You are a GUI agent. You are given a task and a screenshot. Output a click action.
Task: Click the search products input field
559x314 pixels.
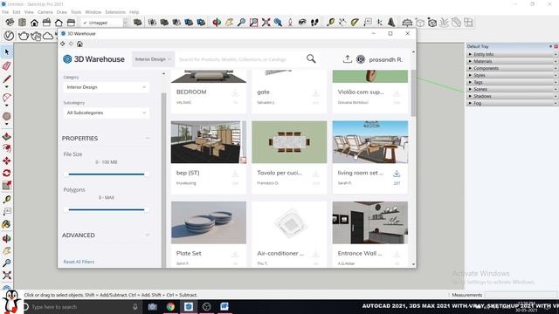[239, 59]
